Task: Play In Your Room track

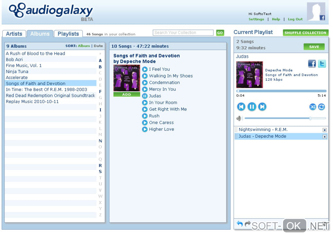Action: (145, 103)
